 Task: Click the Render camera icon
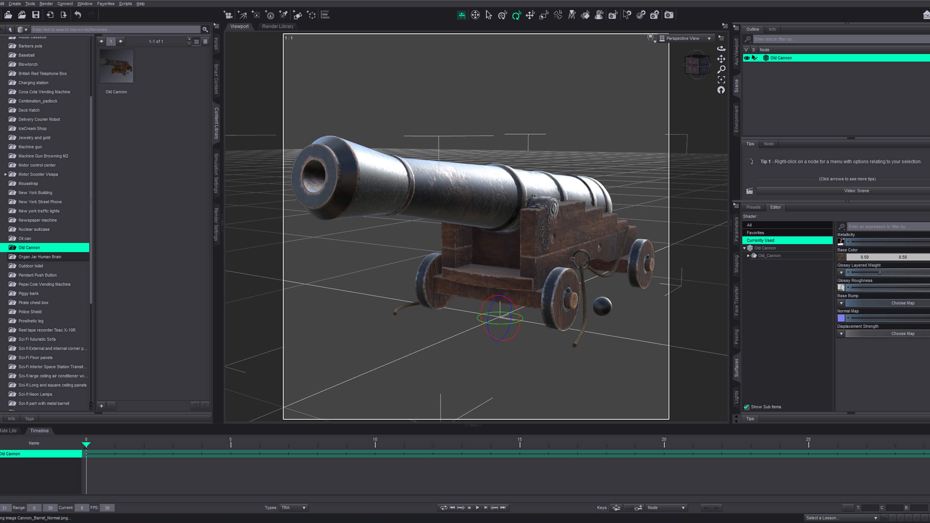point(669,15)
